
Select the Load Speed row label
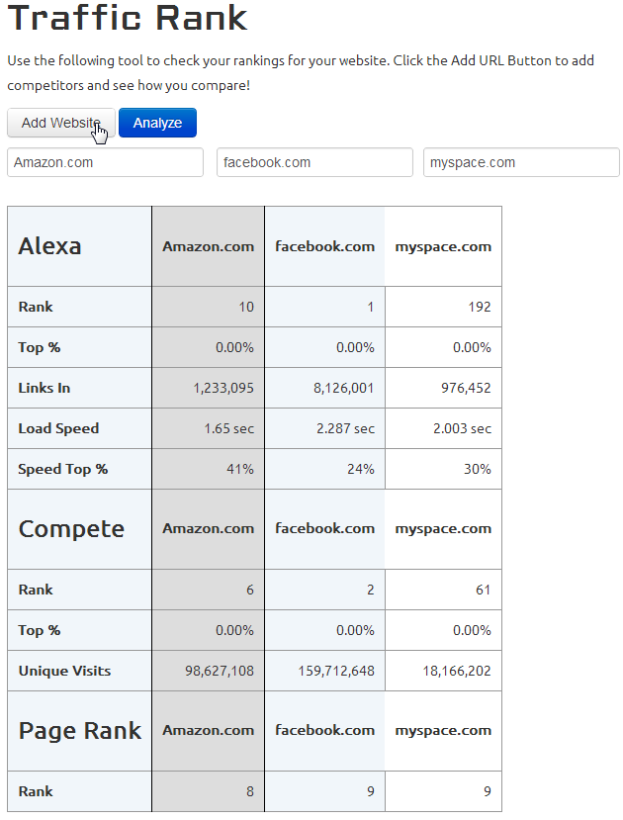click(49, 428)
